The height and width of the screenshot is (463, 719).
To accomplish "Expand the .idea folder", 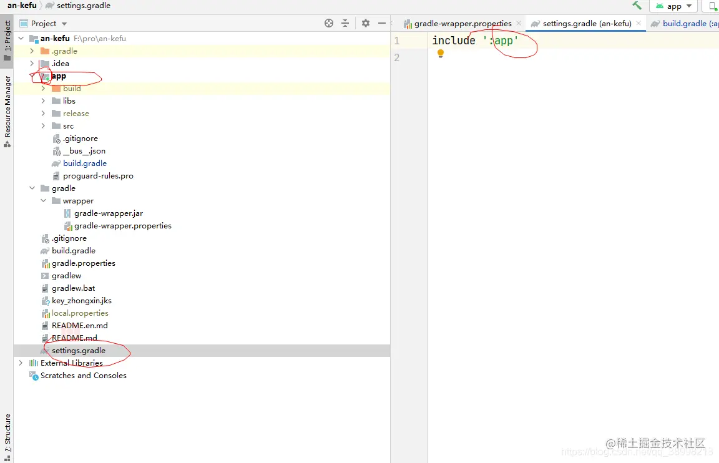I will [x=32, y=63].
